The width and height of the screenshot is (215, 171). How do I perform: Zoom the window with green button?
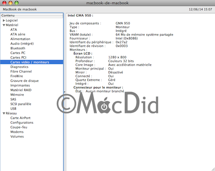tap(17, 3)
